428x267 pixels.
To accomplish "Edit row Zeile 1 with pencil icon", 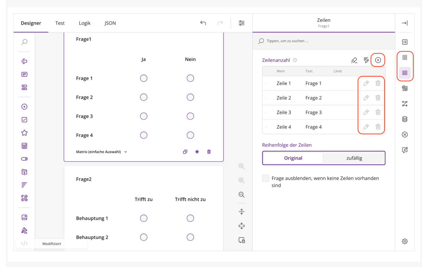I will (366, 83).
